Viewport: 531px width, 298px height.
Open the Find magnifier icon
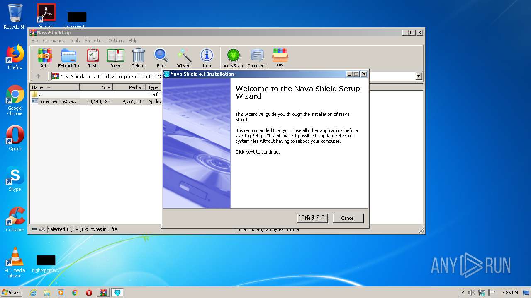161,58
